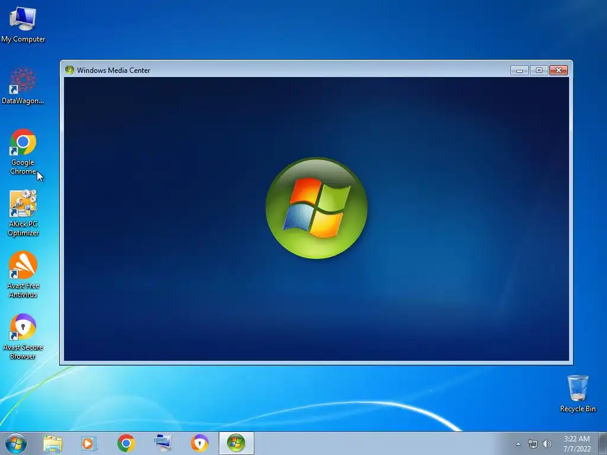
Task: Click the Show Desktop button
Action: (603, 443)
